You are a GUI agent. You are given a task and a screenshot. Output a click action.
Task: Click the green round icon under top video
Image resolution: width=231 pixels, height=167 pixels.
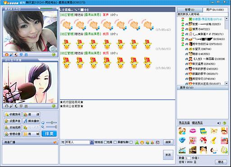pos(54,55)
